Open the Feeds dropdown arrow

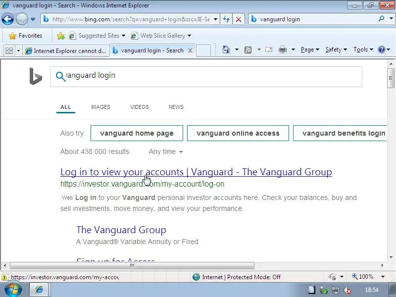[259, 49]
